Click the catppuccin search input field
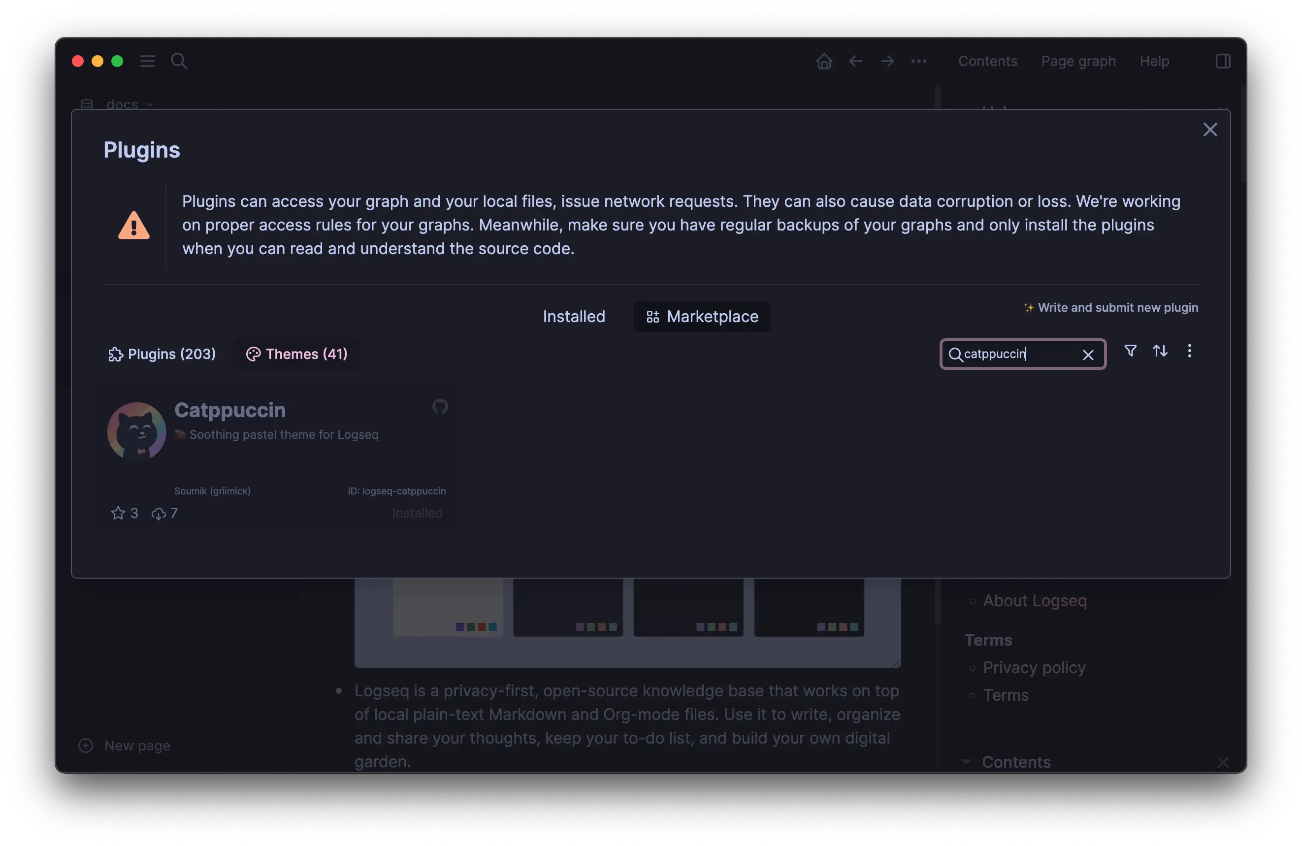The width and height of the screenshot is (1302, 846). (1017, 354)
